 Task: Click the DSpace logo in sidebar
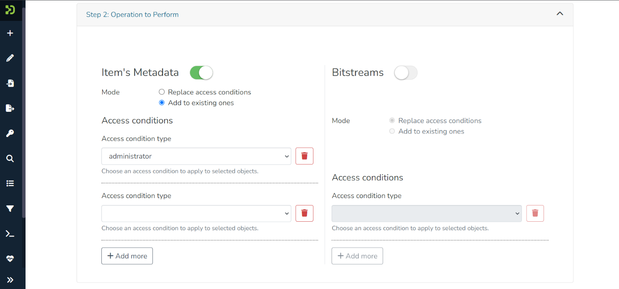click(10, 10)
